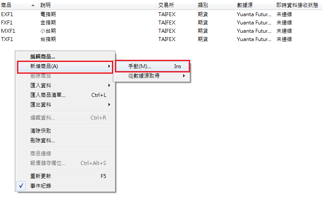Click the 新增商品(A) submenu arrow
327x199 pixels.
tap(109, 66)
